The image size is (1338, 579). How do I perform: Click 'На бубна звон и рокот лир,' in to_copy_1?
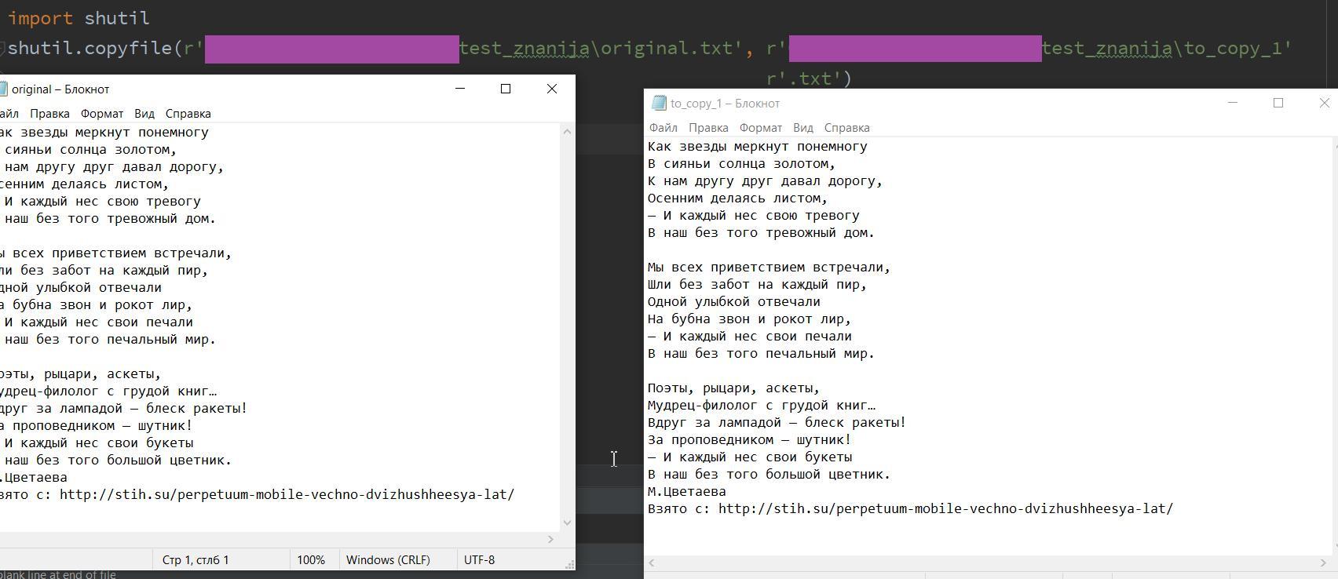pos(749,319)
